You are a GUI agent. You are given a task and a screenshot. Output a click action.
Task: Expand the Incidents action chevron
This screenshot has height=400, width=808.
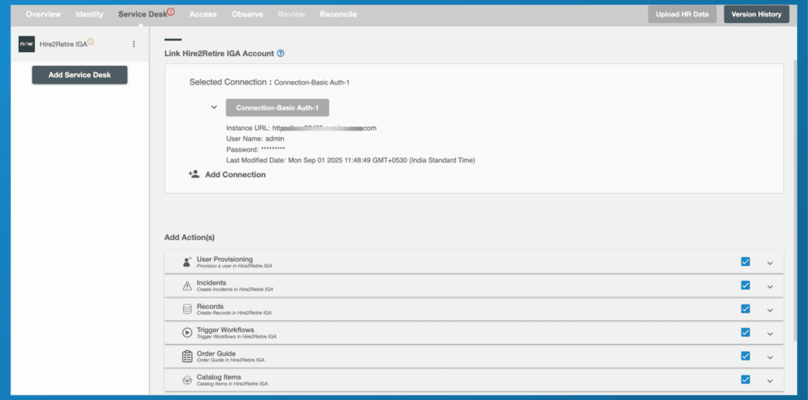770,286
